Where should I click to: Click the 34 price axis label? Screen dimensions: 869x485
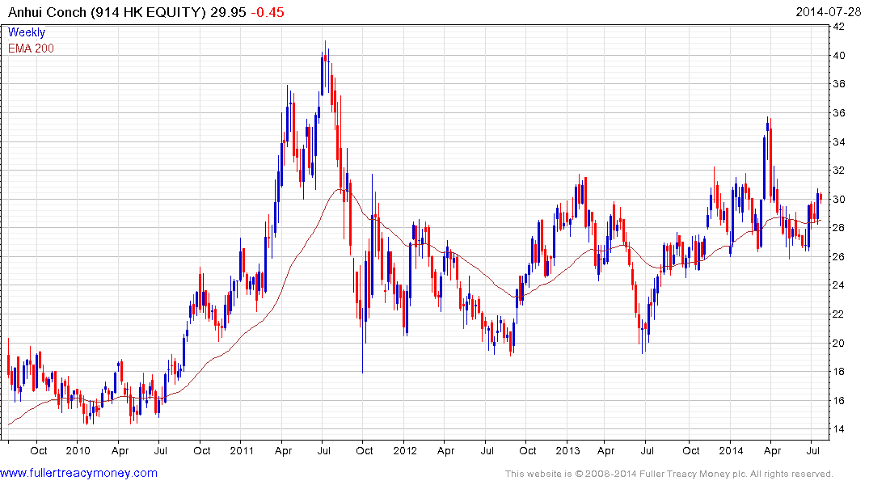tap(839, 142)
